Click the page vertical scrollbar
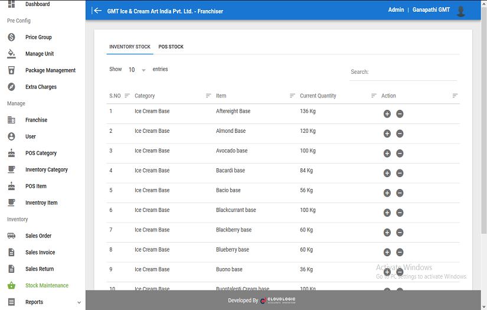The image size is (487, 310). pos(484,121)
